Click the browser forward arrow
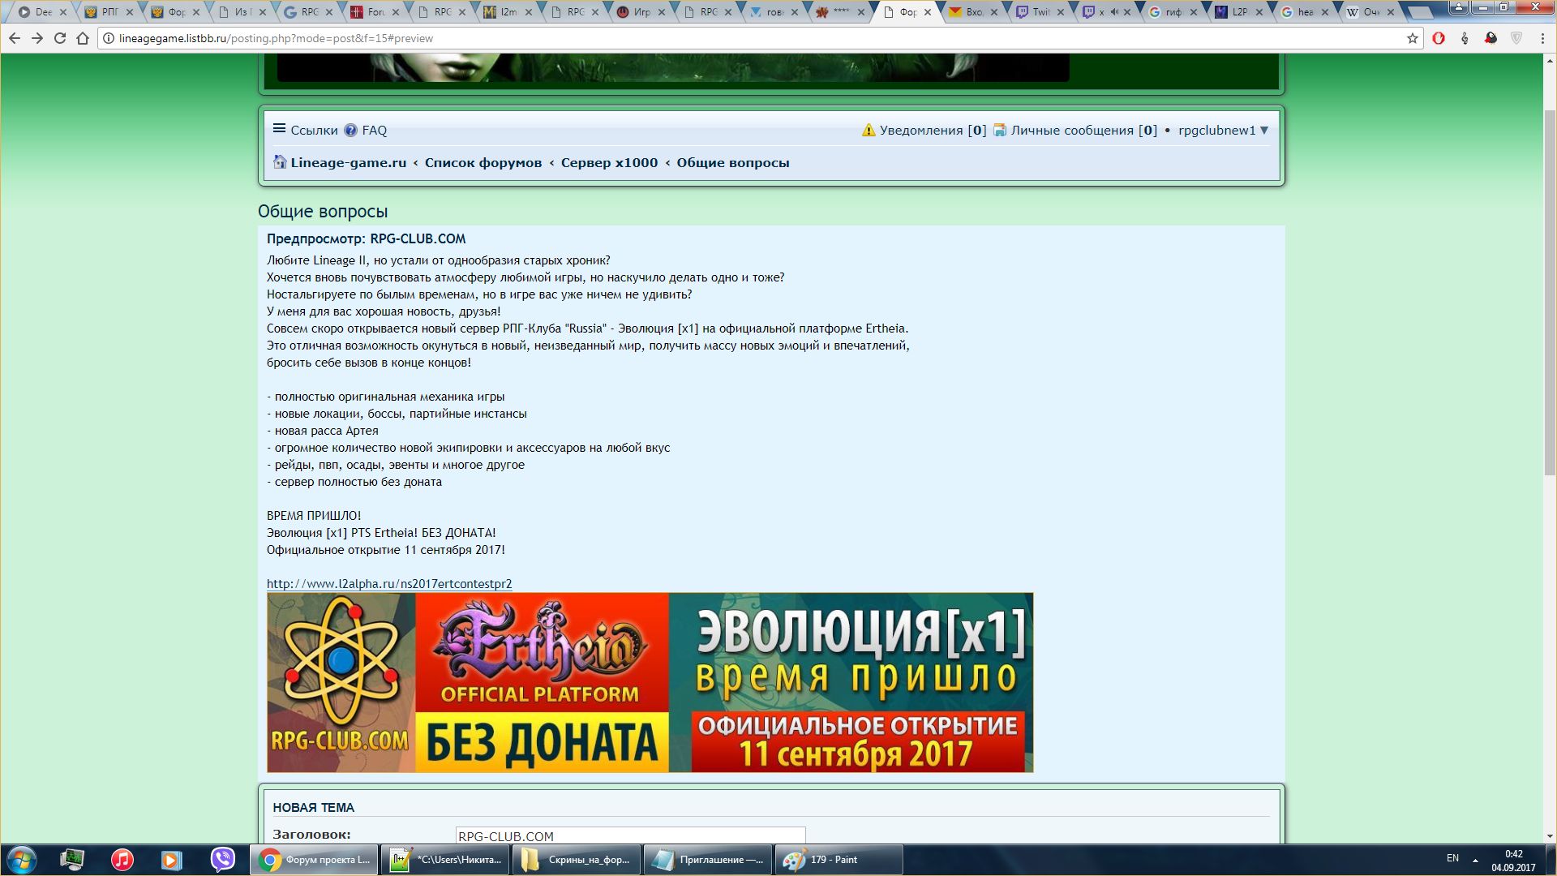 pyautogui.click(x=37, y=38)
